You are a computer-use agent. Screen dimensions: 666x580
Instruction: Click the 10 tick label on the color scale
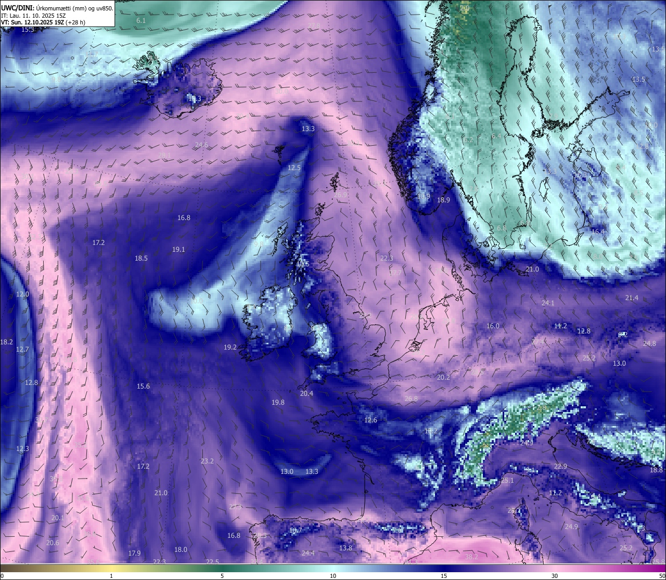(333, 576)
